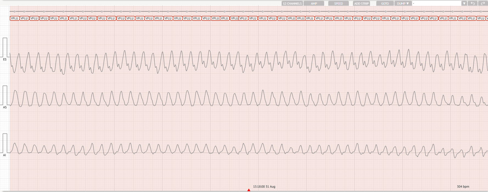This screenshot has width=488, height=192.
Task: Click the 15:18:00 31 Aug timestamp
Action: (264, 187)
